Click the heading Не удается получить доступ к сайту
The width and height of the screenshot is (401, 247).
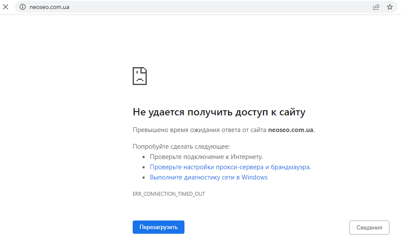coord(219,112)
